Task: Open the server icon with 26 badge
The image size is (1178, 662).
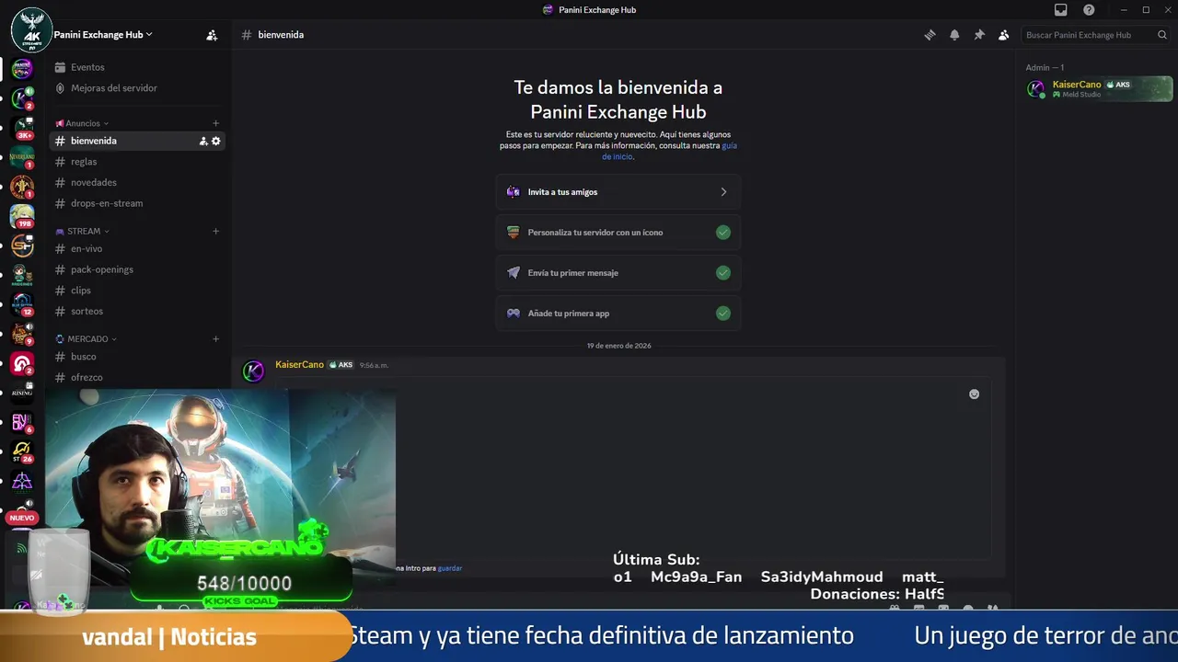Action: coord(22,451)
